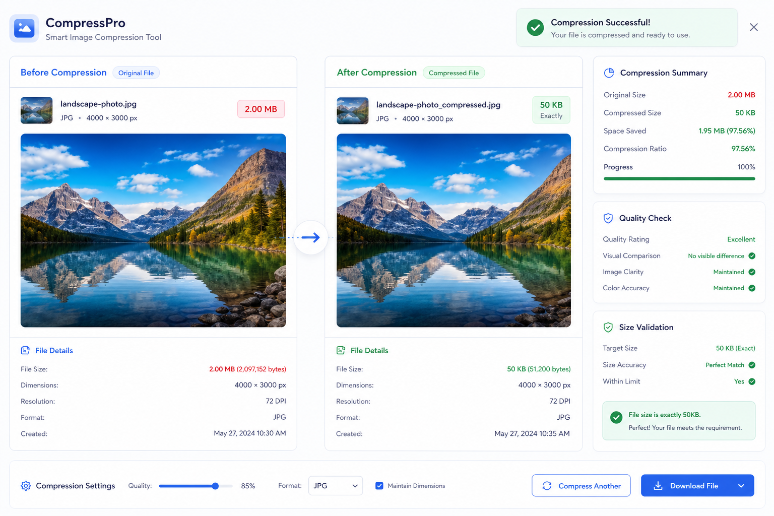Click the CompressPro app logo icon
The height and width of the screenshot is (516, 774).
click(24, 28)
